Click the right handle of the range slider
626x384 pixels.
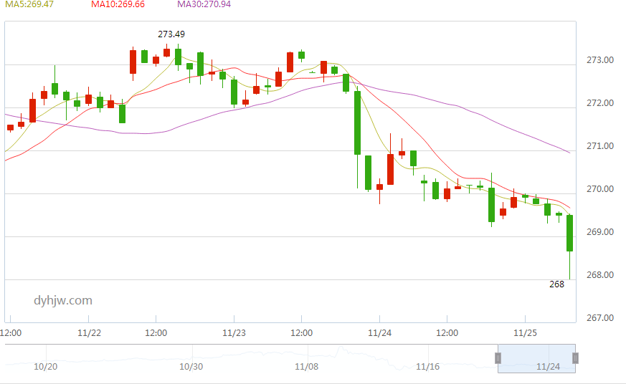[575, 358]
